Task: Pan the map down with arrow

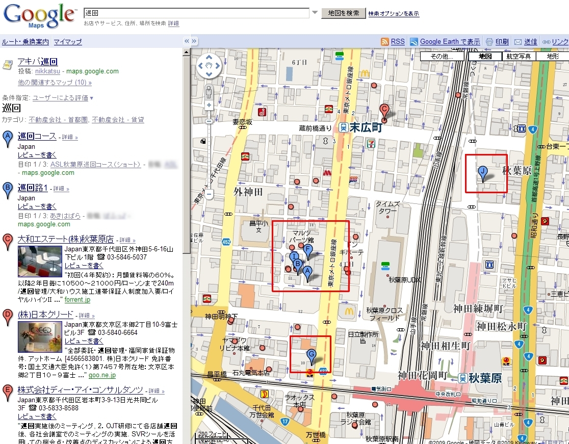Action: click(x=209, y=74)
